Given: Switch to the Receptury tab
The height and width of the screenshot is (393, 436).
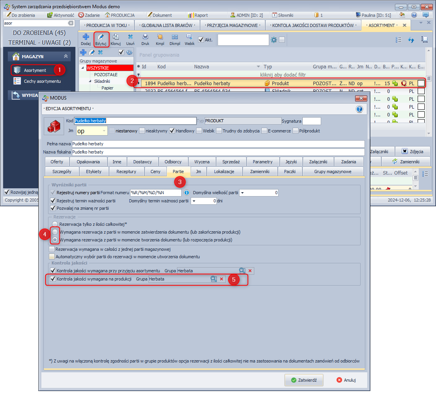Looking at the screenshot, I should pos(126,171).
